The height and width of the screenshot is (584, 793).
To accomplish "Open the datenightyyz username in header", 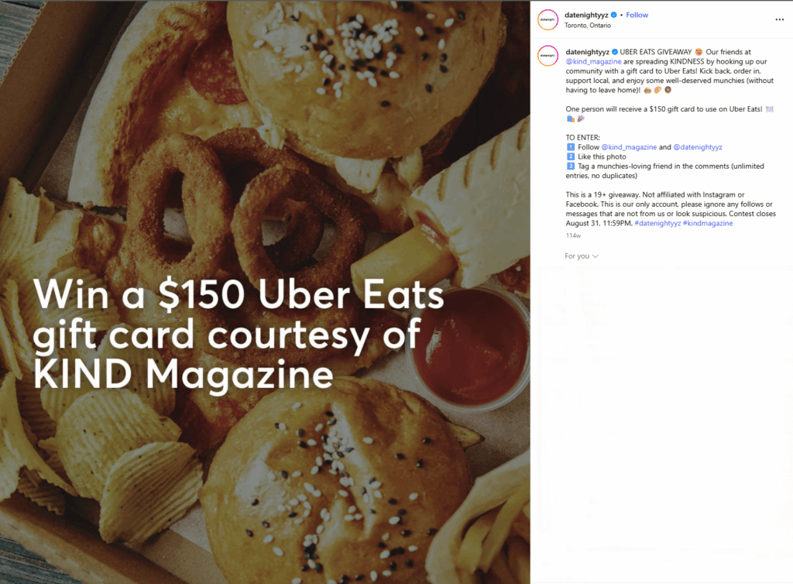I will (587, 15).
